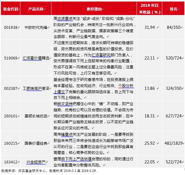Select fund code 163412
185x175 pixels.
point(10,162)
